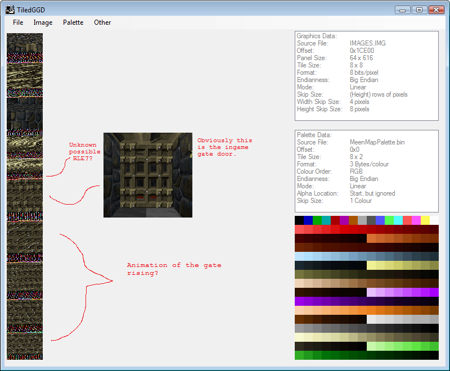Maximize the TiledGGD window
Viewport: 450px width, 371px height.
point(419,10)
